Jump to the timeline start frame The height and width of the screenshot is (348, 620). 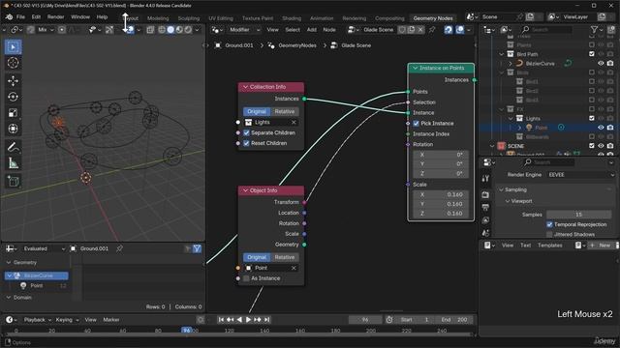[x=221, y=320]
